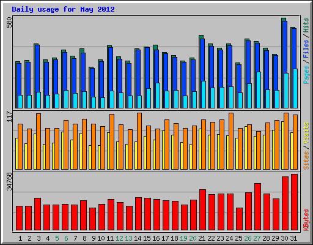Click the 34768 y-axis label
Image resolution: width=313 pixels, height=245 pixels.
click(x=9, y=181)
